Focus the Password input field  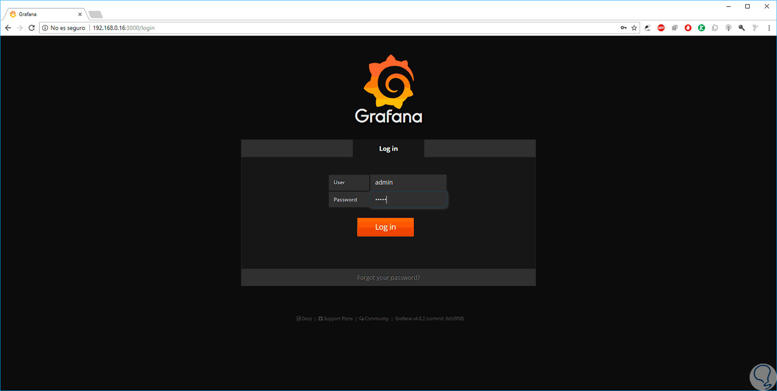(x=408, y=200)
